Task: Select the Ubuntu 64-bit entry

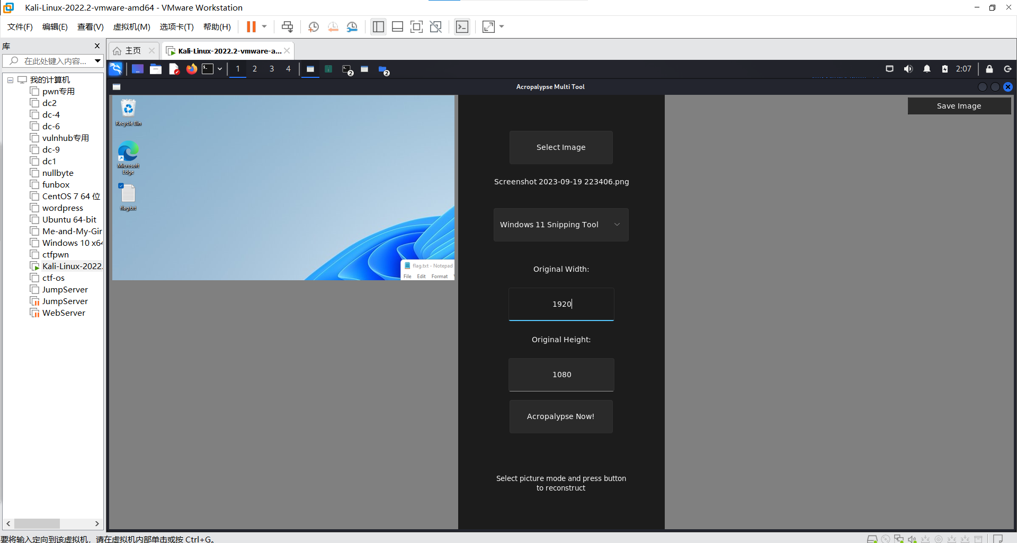Action: click(x=69, y=220)
